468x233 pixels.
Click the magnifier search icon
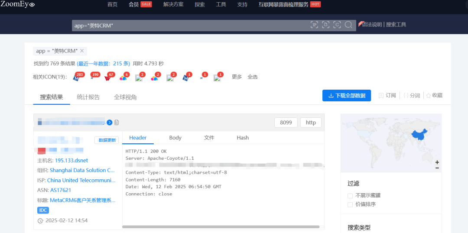(x=348, y=25)
